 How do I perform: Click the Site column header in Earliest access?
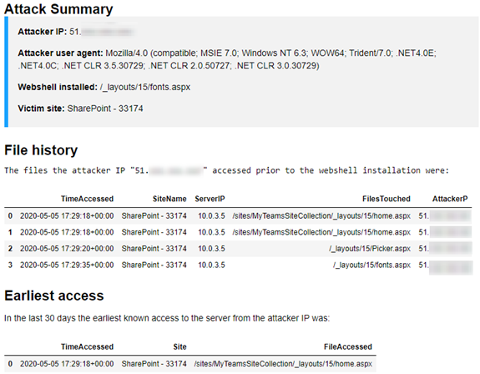[x=179, y=346]
